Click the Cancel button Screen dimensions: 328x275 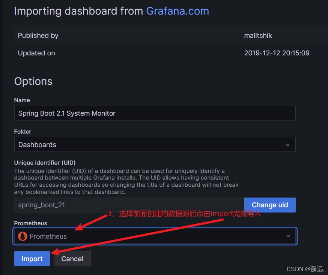[x=72, y=259]
